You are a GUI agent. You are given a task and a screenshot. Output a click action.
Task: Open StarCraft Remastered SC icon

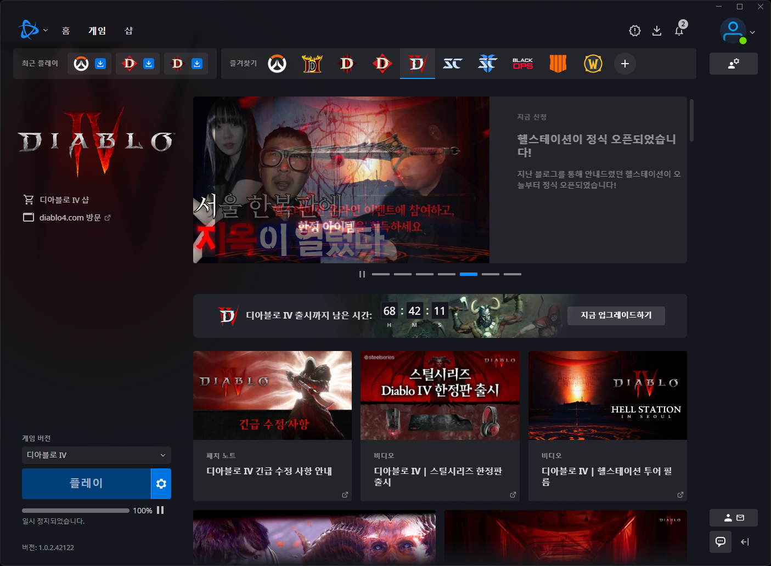tap(452, 64)
